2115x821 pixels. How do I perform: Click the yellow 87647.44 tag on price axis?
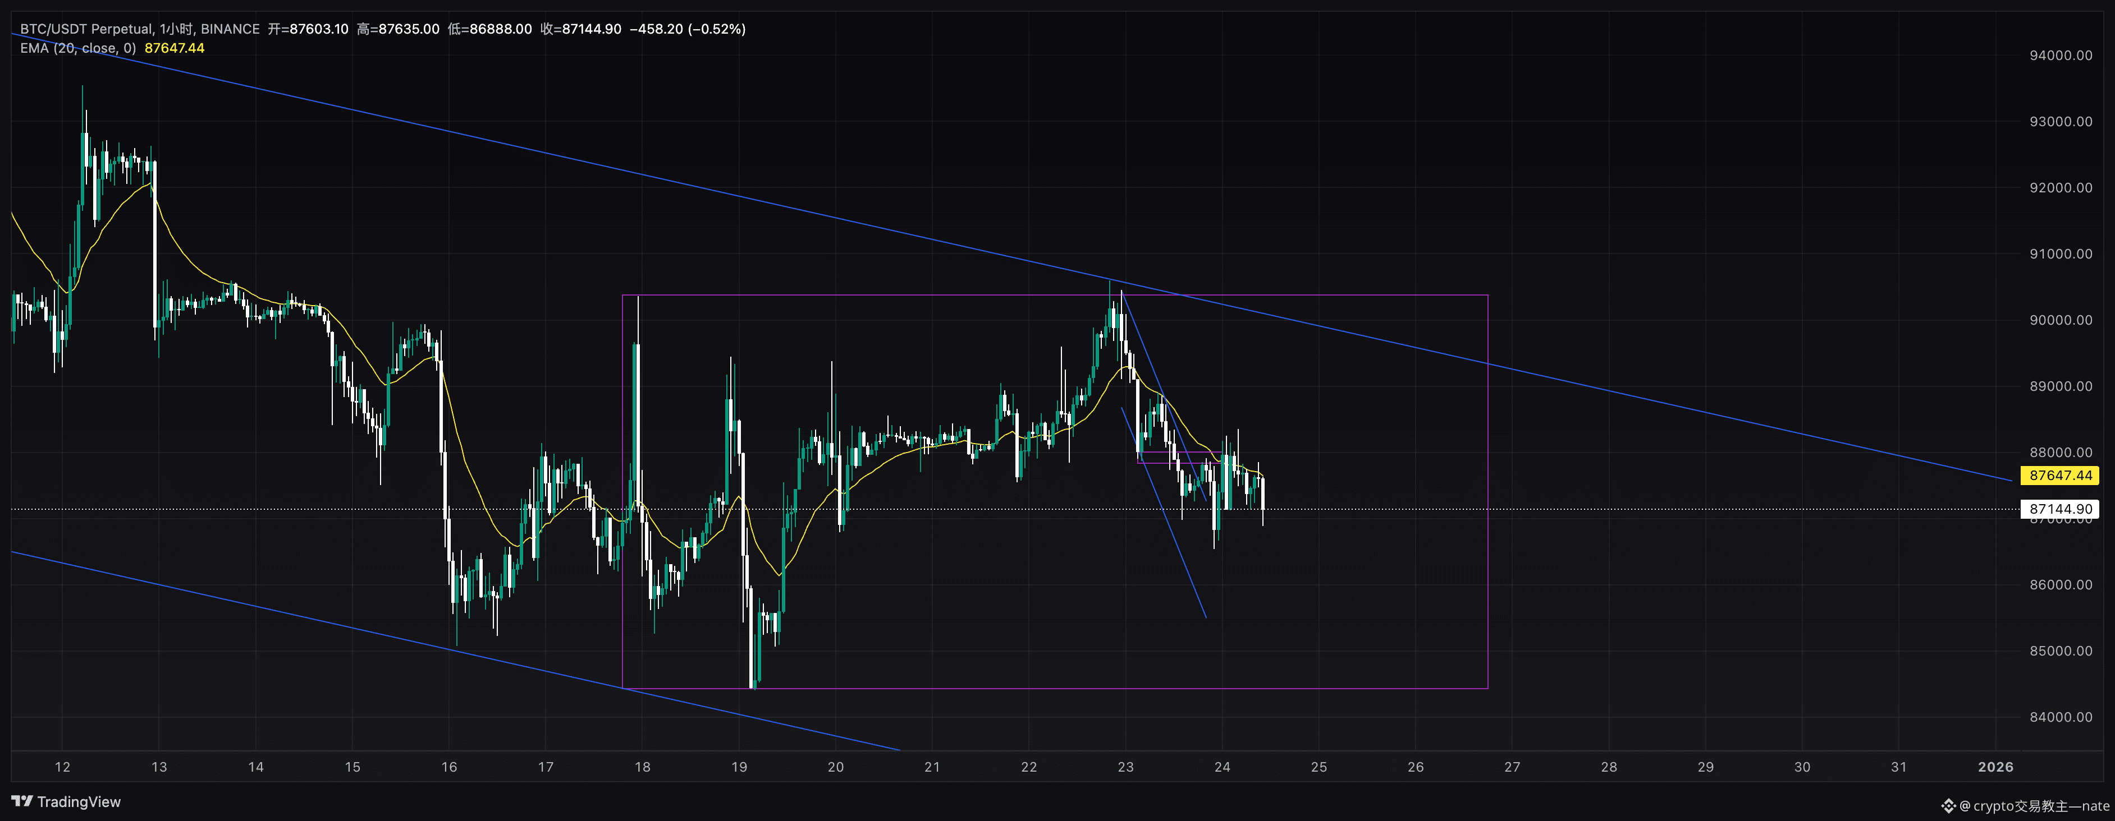point(2060,476)
